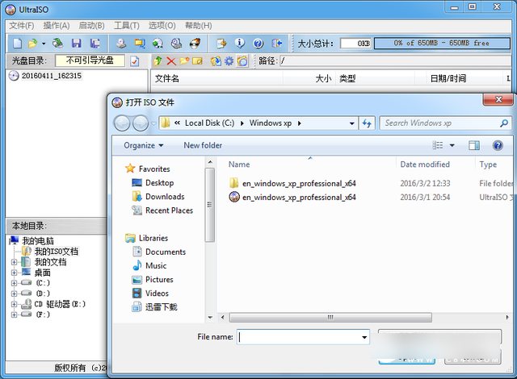517x379 pixels.
Task: Click the New folder icon in image toolbar
Action: (x=184, y=60)
